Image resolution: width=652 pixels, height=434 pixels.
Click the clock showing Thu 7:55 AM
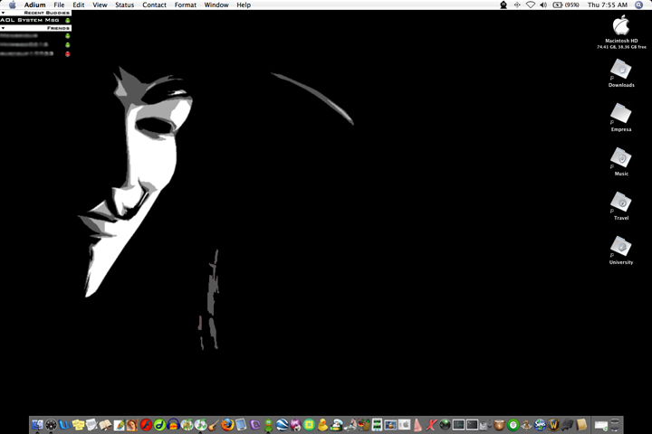click(608, 5)
